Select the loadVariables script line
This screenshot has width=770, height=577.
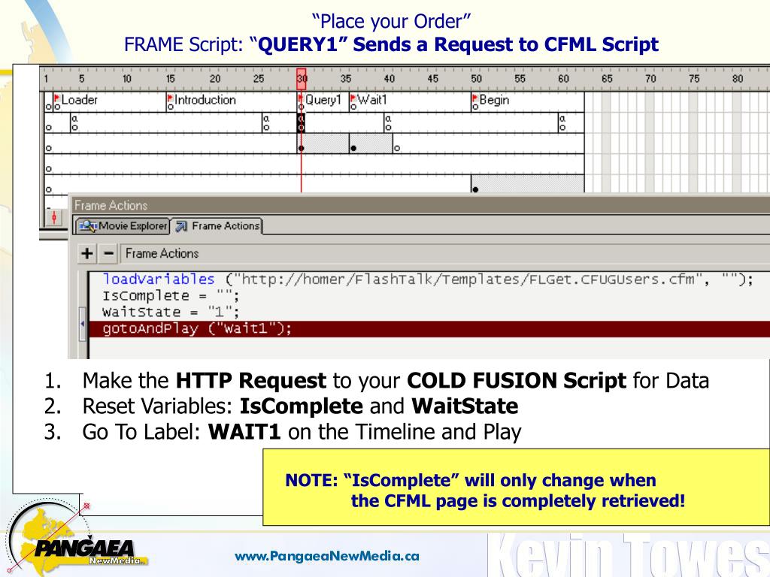427,279
